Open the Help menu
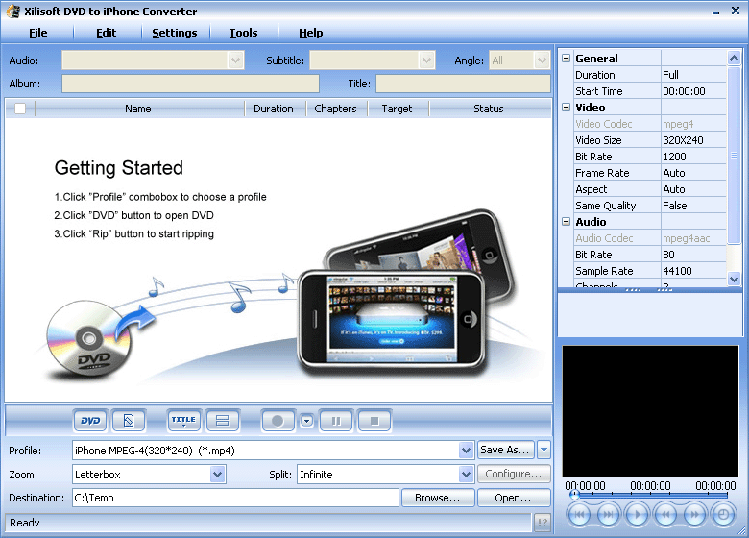Viewport: 749px width, 538px height. click(310, 33)
